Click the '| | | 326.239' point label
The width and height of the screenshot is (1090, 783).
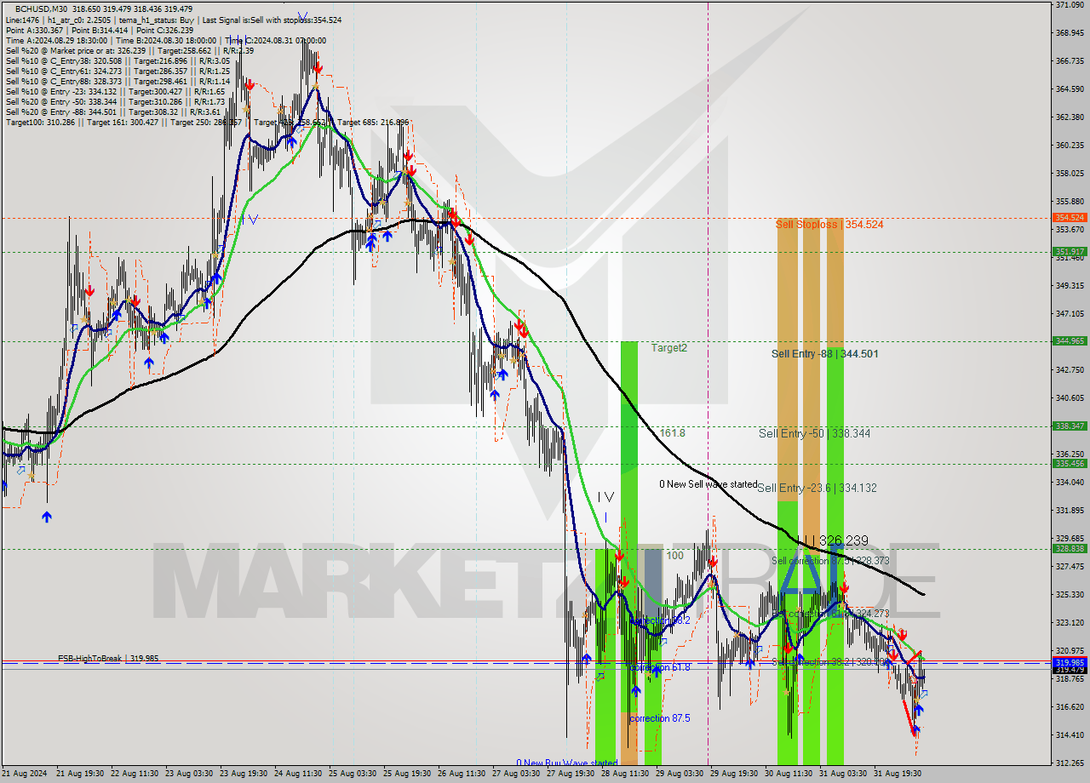[x=832, y=540]
